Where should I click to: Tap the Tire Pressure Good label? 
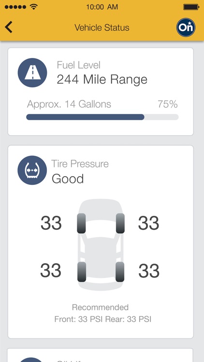click(68, 179)
